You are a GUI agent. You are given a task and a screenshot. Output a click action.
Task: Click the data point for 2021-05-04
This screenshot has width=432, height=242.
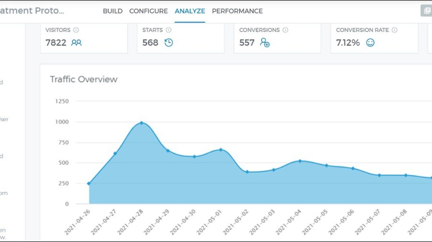[x=300, y=161]
